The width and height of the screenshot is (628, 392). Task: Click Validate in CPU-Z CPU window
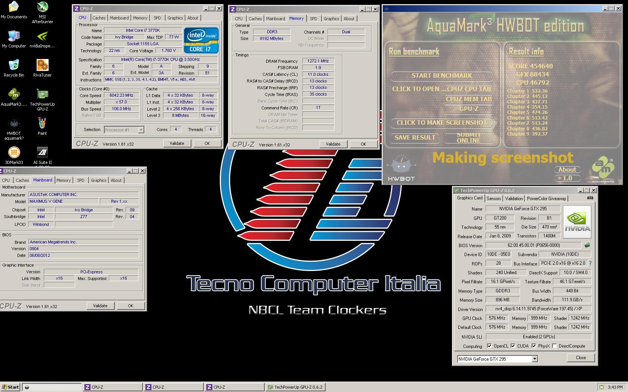pos(177,143)
